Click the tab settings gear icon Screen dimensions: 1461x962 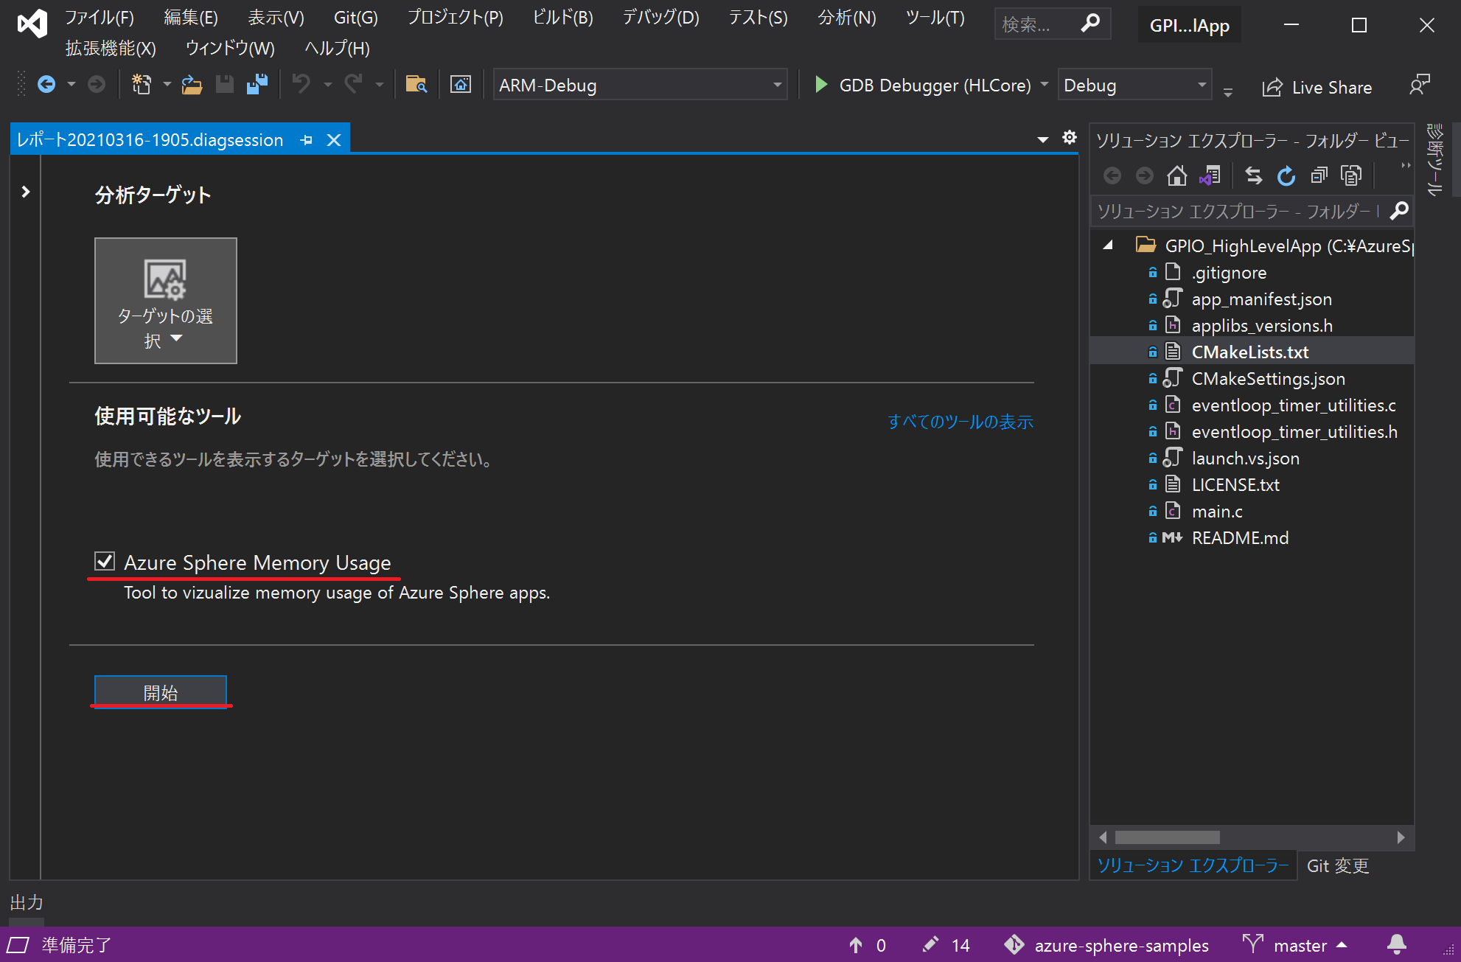pyautogui.click(x=1069, y=138)
